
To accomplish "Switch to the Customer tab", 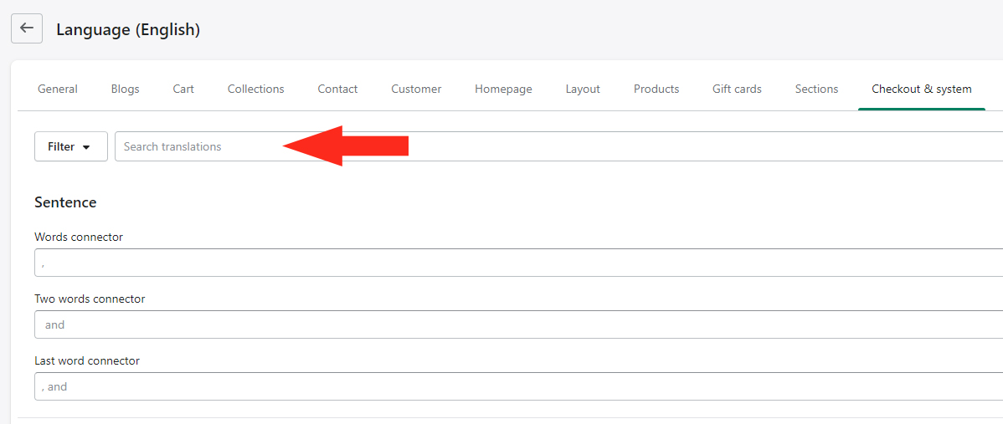I will tap(416, 89).
